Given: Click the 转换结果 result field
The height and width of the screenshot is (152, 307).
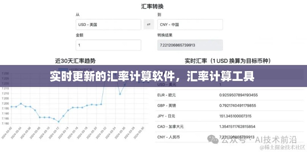Looking at the screenshot, I should click(x=190, y=45).
